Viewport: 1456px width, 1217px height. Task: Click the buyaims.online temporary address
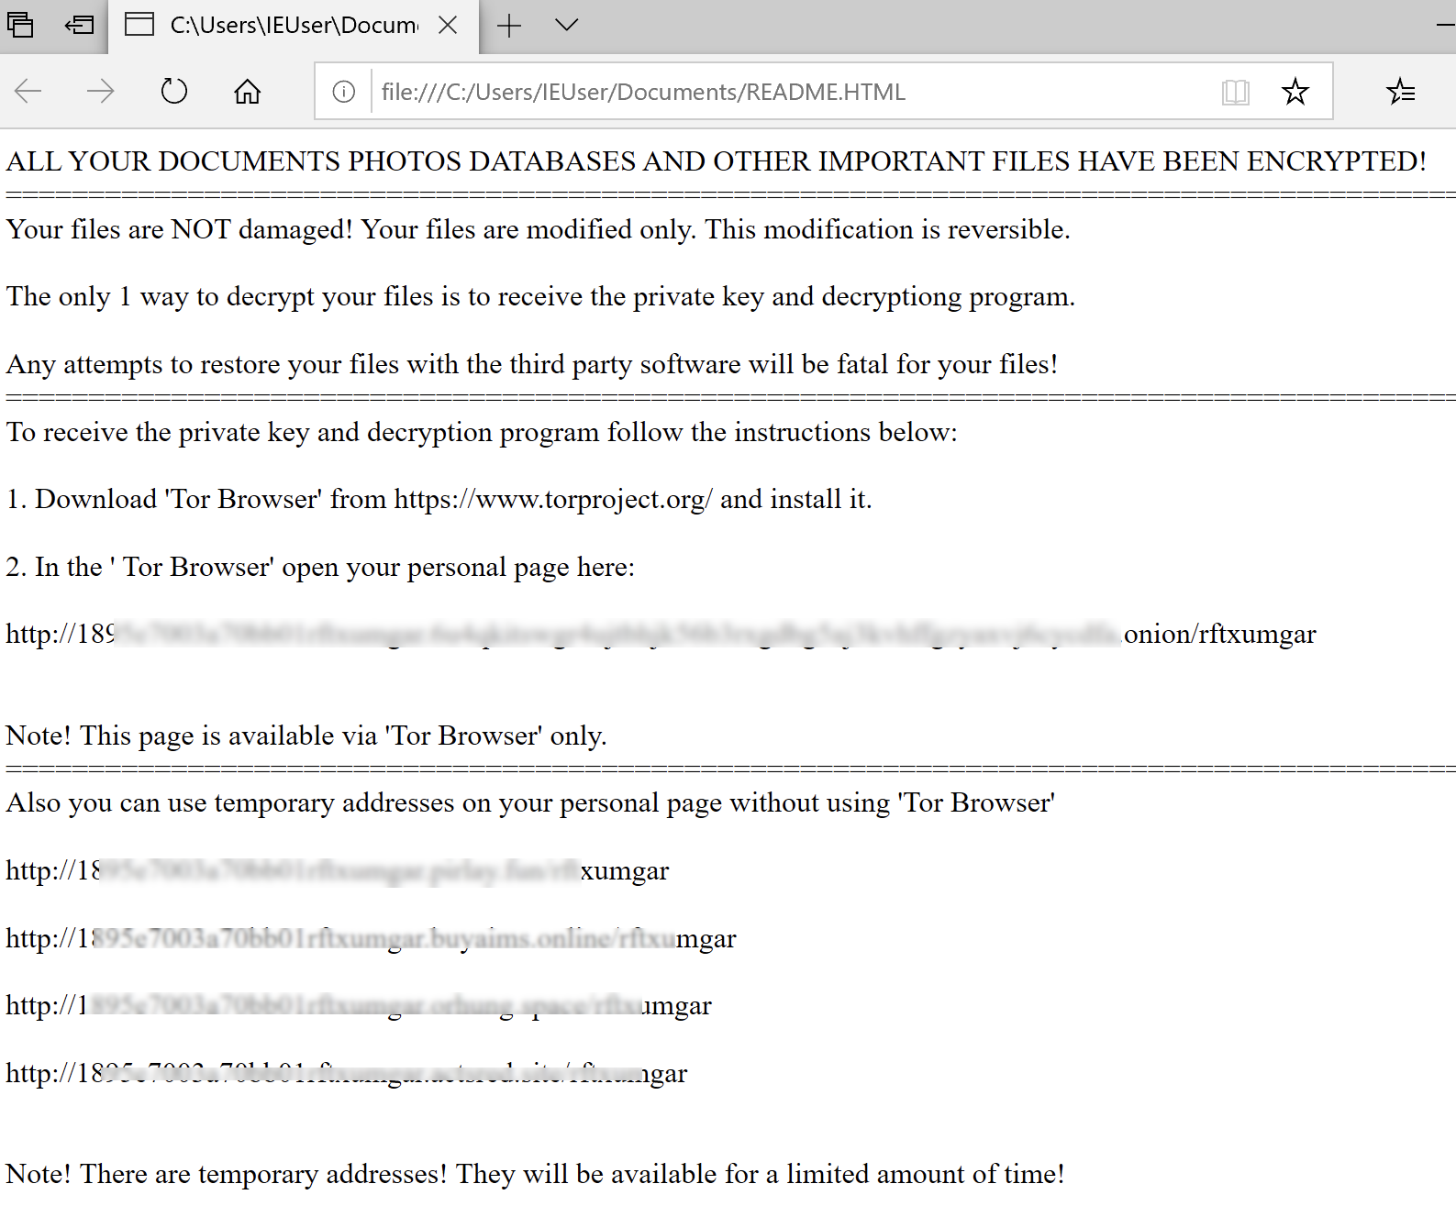point(371,939)
